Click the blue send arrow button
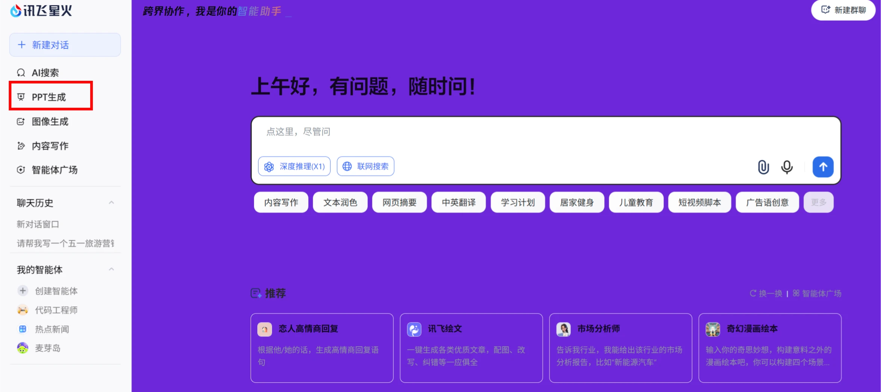This screenshot has height=392, width=881. (823, 167)
